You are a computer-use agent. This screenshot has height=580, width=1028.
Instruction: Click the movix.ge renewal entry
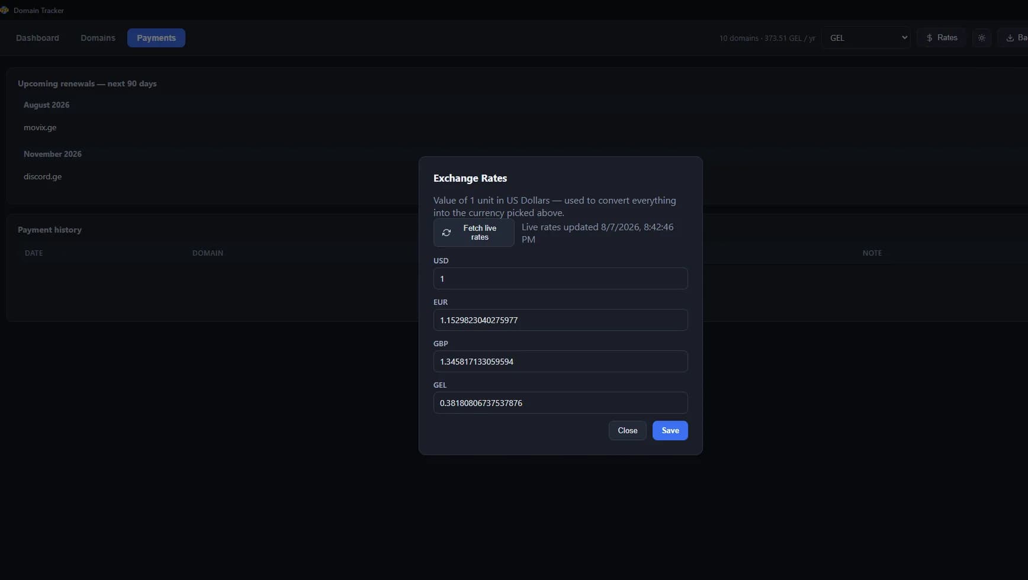[40, 127]
